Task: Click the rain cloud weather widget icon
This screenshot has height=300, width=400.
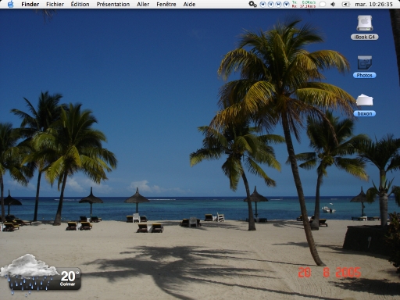Action: (x=29, y=273)
